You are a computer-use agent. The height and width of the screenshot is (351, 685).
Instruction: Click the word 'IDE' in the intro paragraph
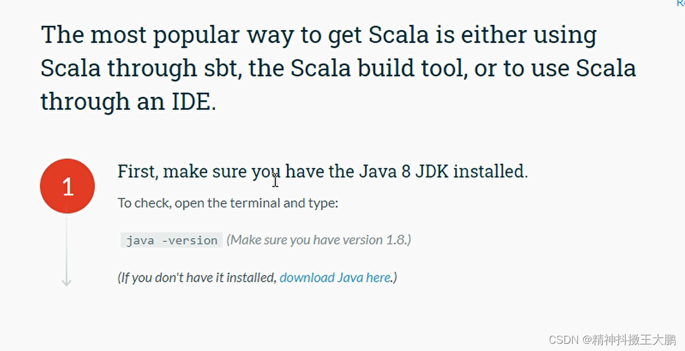tap(192, 102)
